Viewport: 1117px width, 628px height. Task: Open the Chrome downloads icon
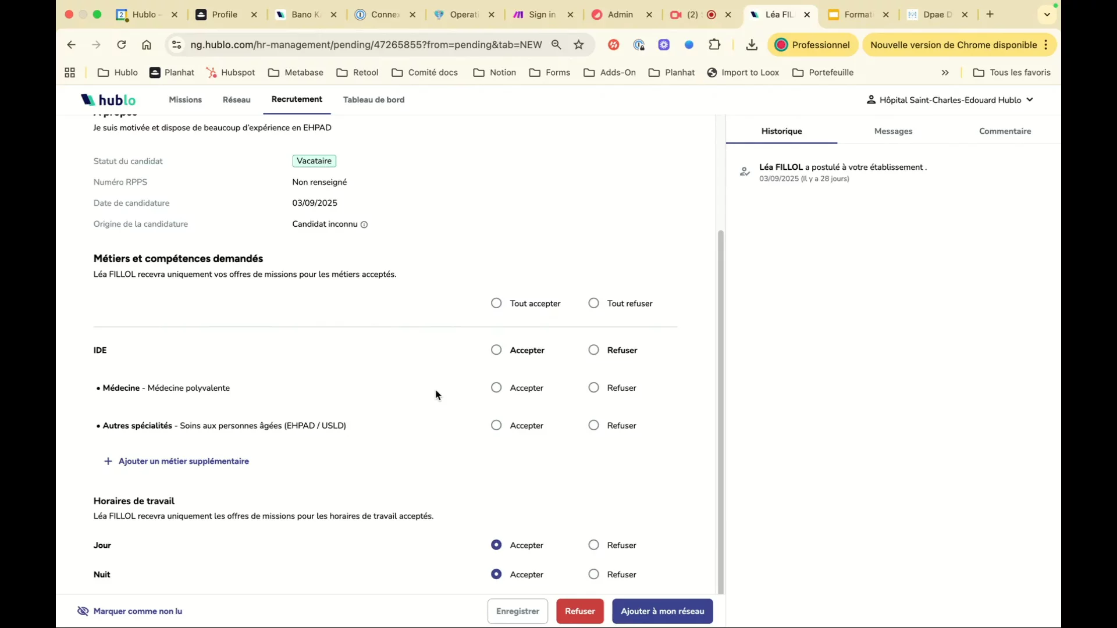click(x=752, y=45)
